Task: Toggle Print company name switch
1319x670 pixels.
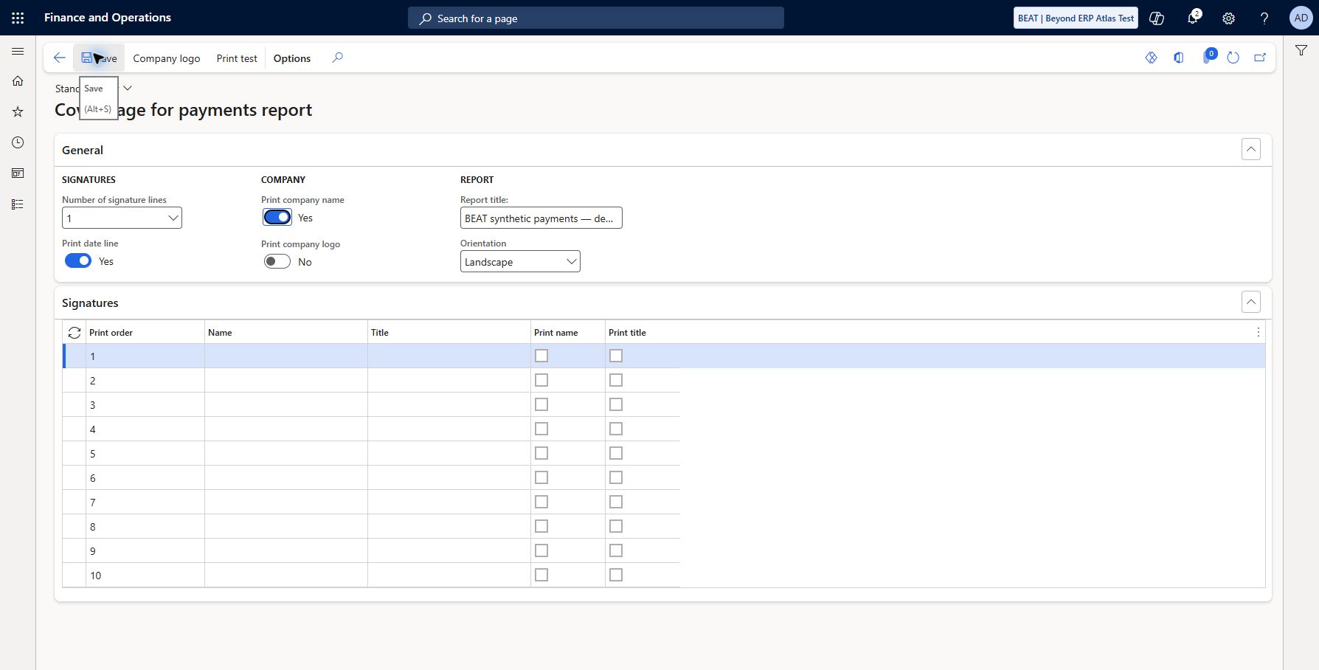Action: pos(277,218)
